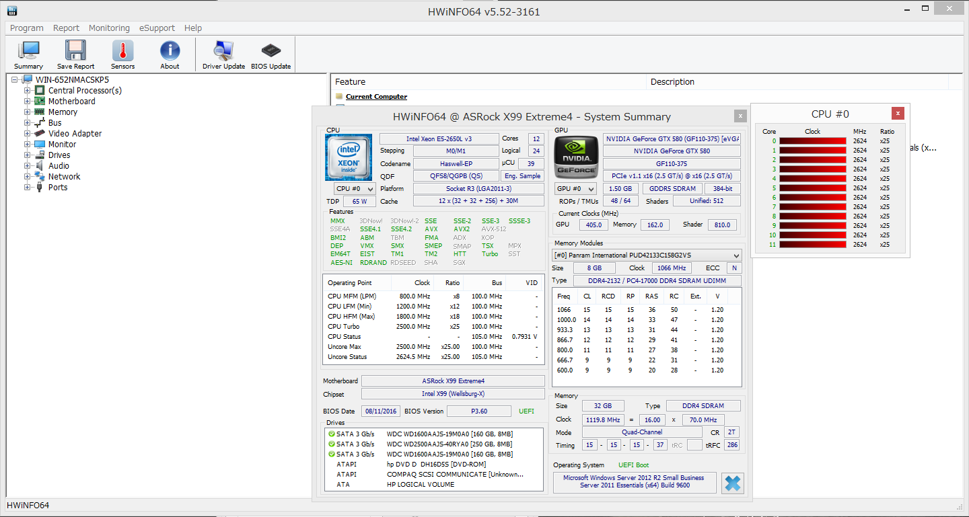This screenshot has height=517, width=969.
Task: Click the Description column header
Action: 797,81
